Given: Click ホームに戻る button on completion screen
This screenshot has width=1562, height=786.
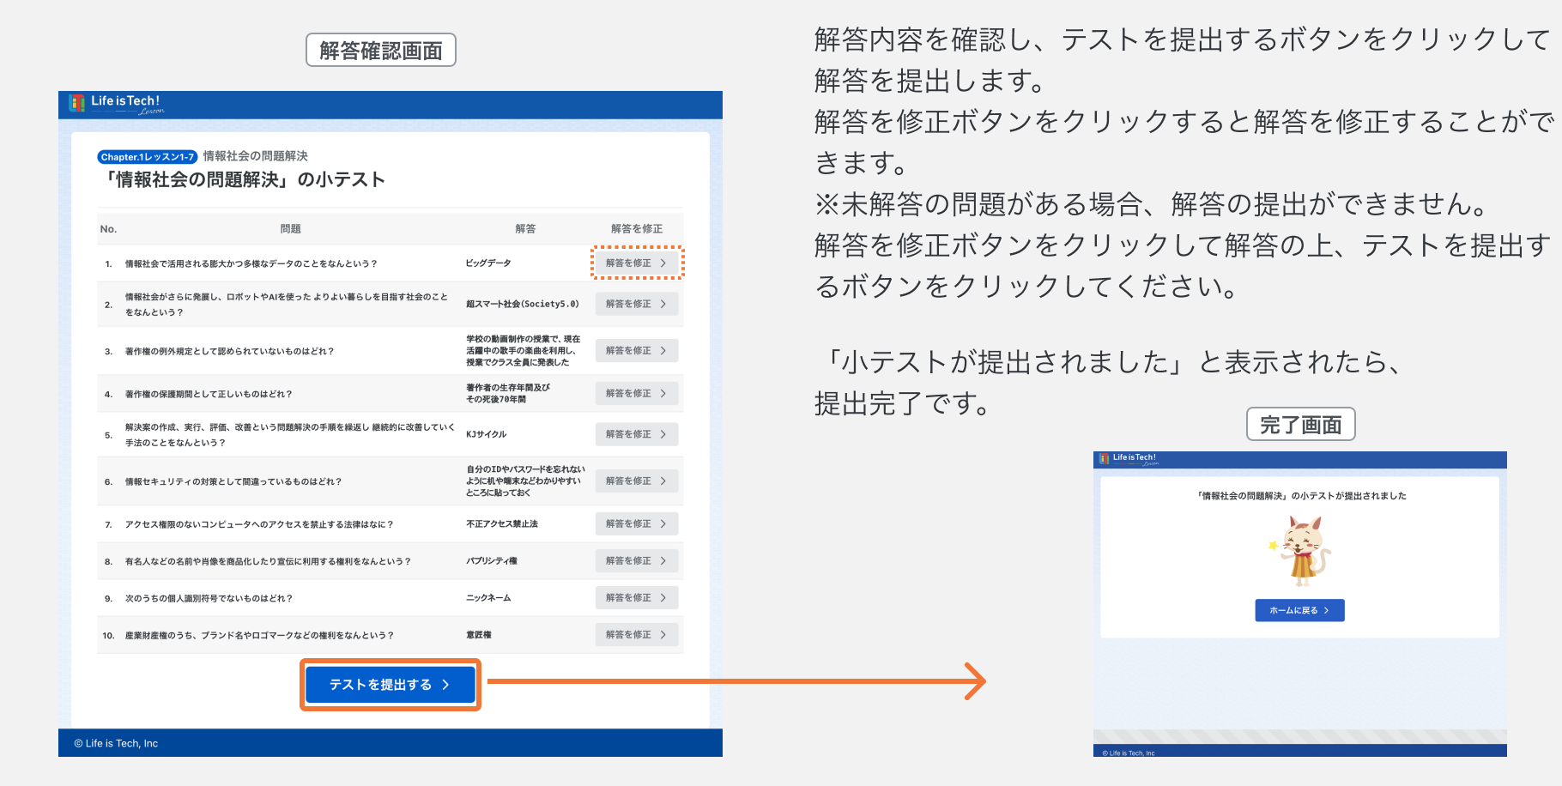Looking at the screenshot, I should click(1299, 610).
